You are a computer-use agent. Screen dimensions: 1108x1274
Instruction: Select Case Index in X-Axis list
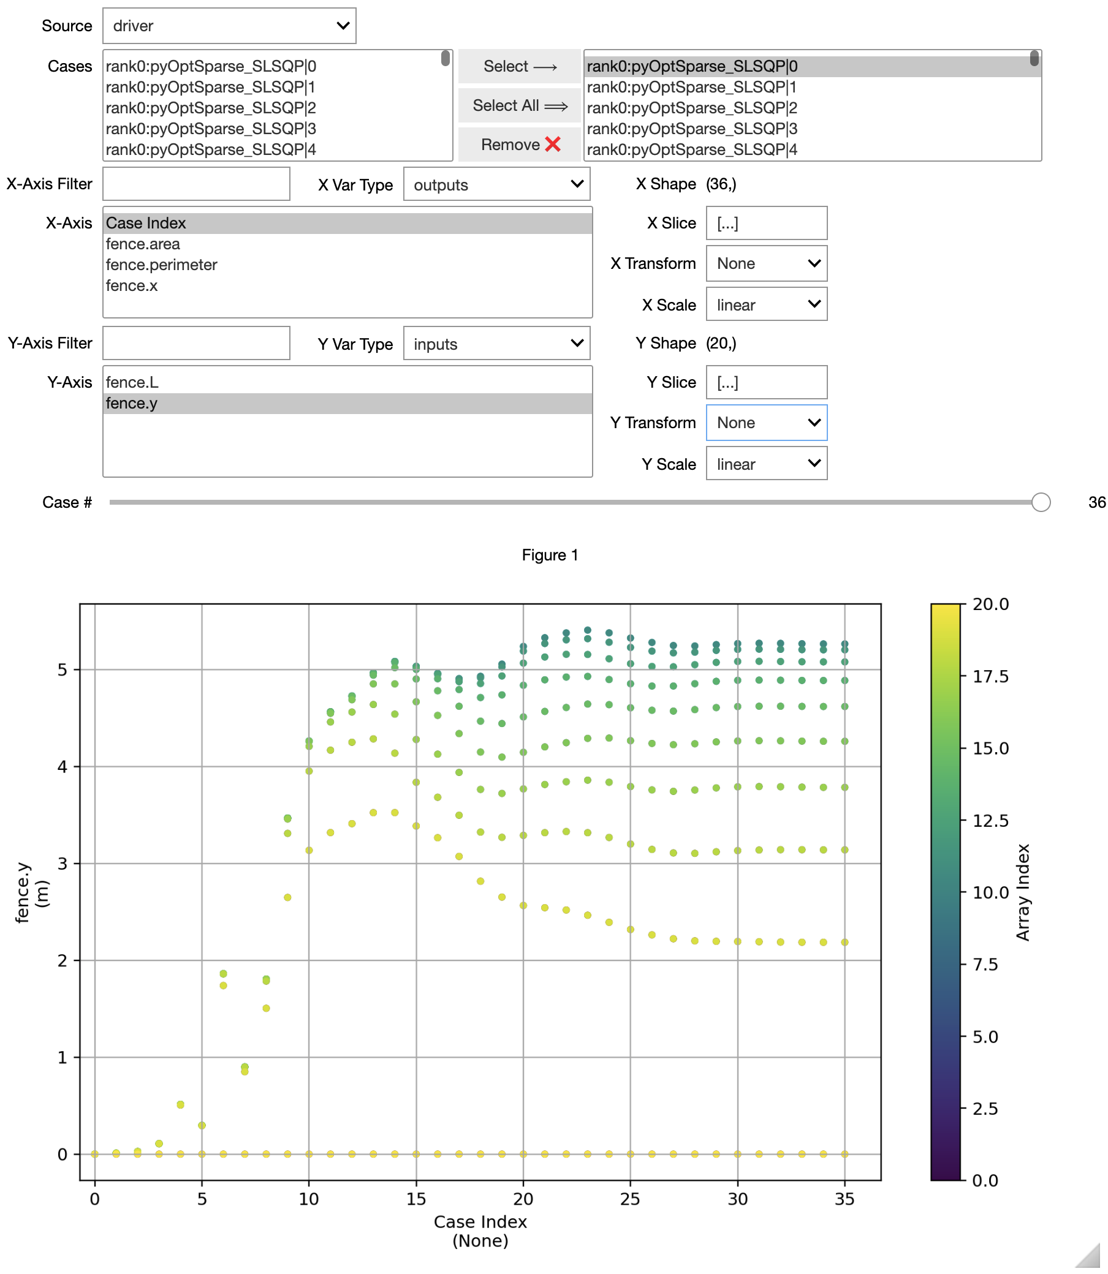pos(347,223)
